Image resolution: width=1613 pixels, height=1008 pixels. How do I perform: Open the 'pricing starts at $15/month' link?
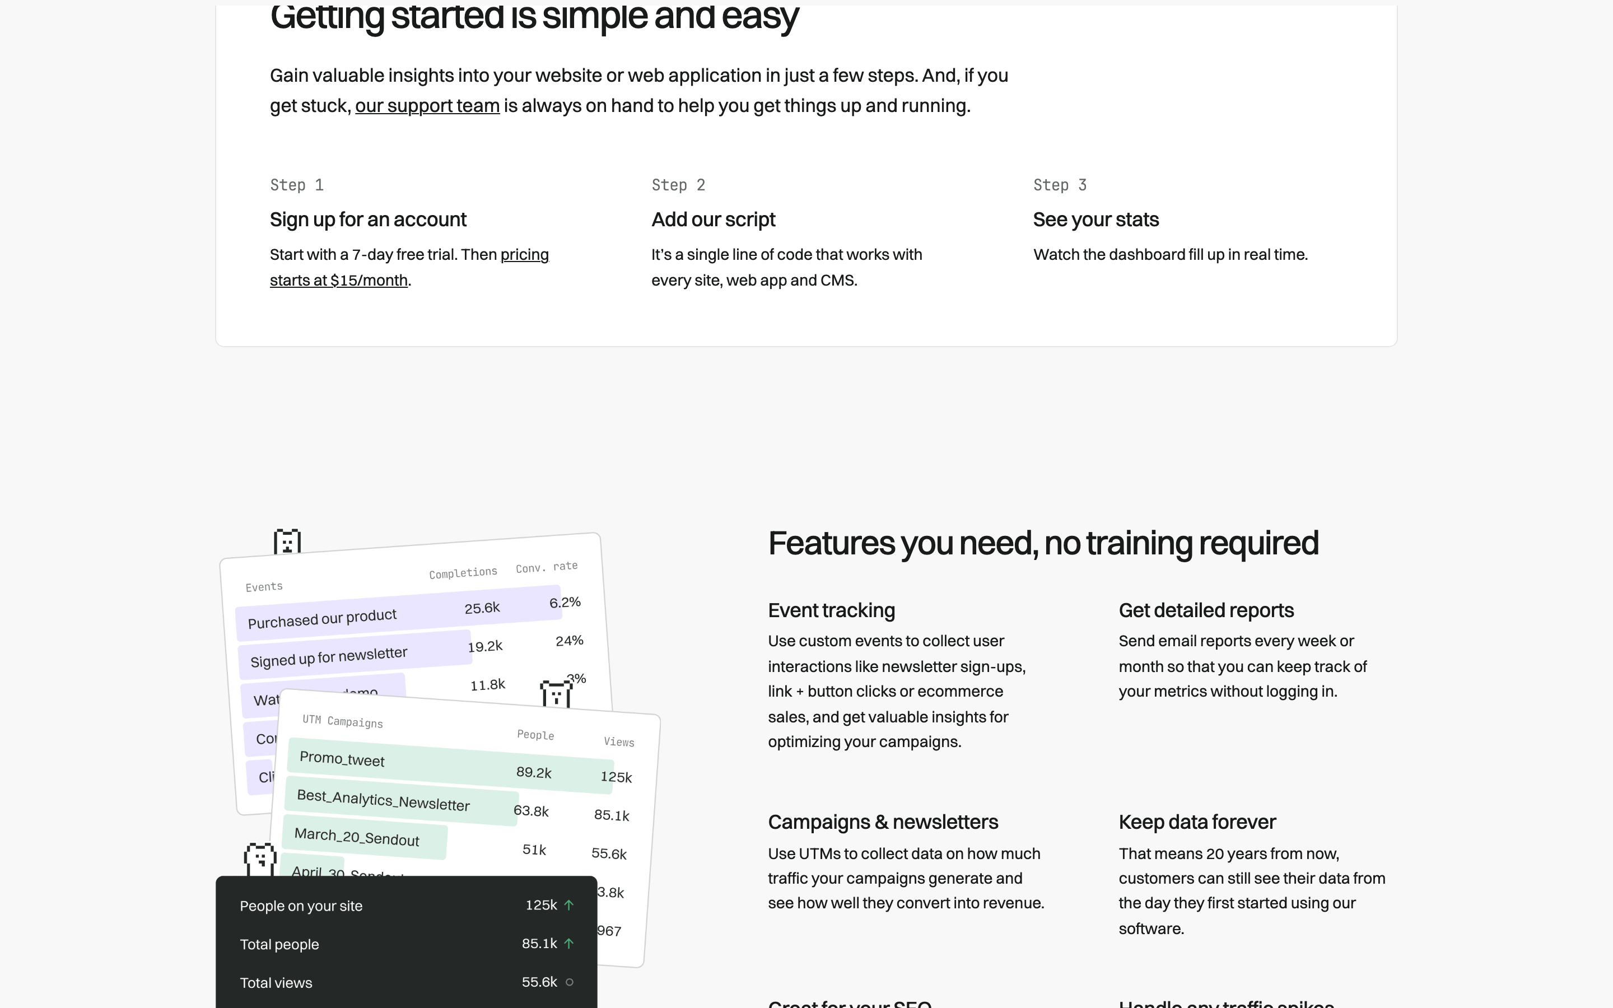409,267
